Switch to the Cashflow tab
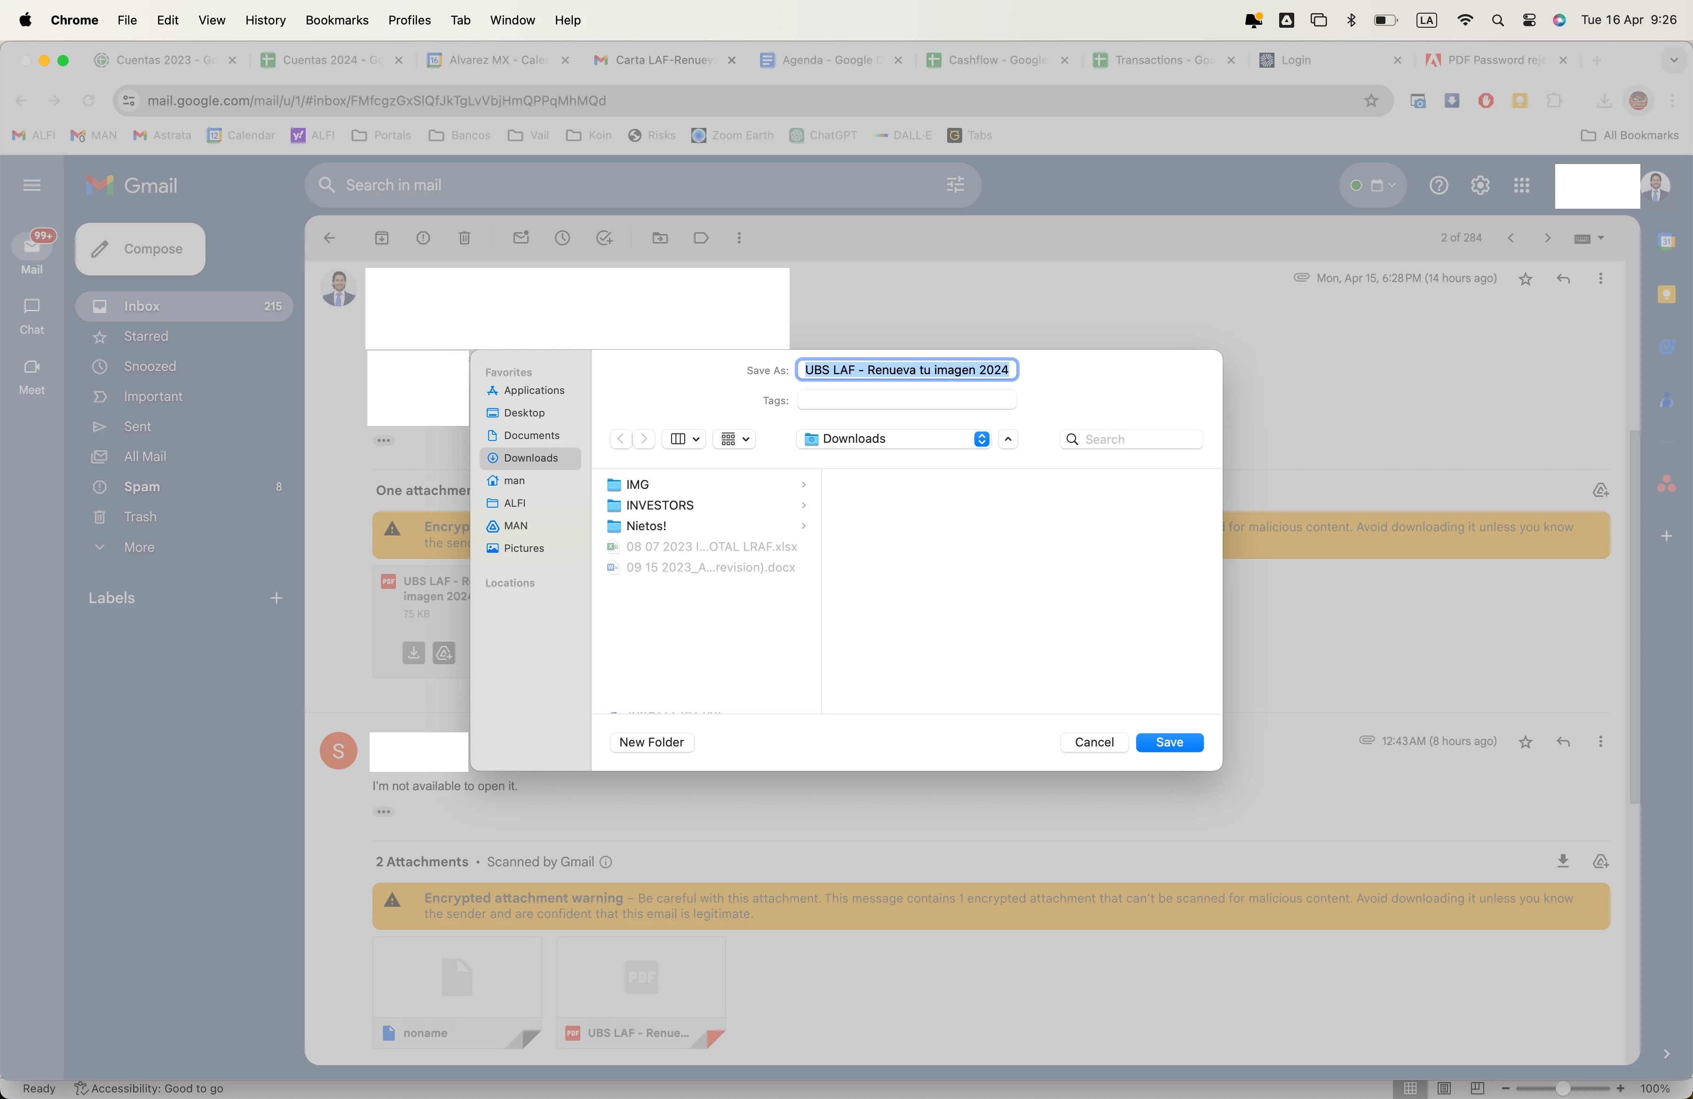The image size is (1693, 1099). coord(996,61)
